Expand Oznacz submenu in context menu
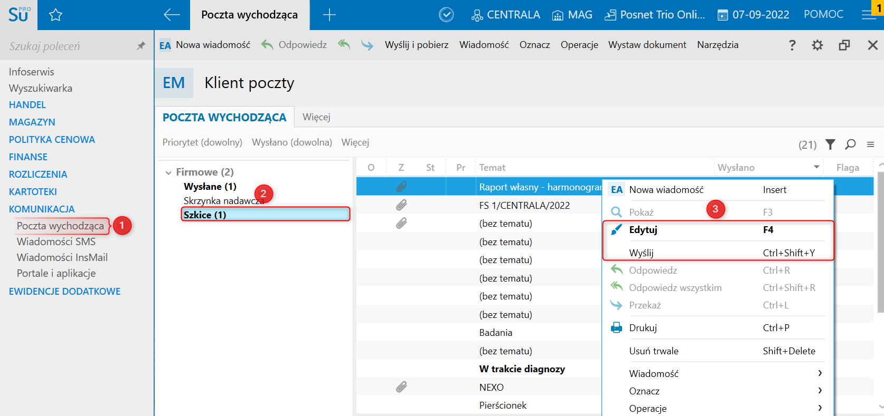The image size is (884, 416). coord(718,391)
